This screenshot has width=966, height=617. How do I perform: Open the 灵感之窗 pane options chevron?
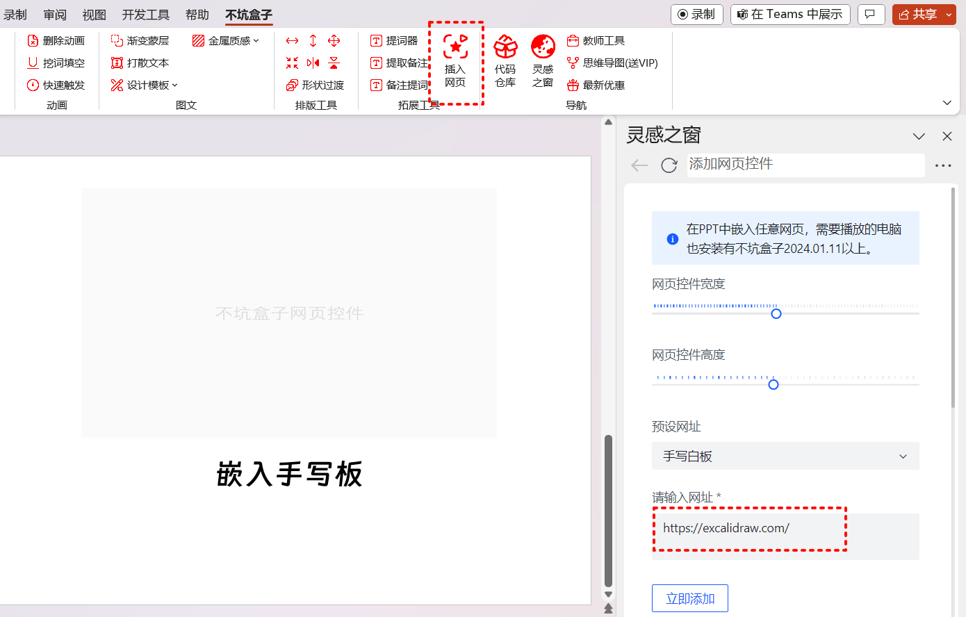pos(919,136)
